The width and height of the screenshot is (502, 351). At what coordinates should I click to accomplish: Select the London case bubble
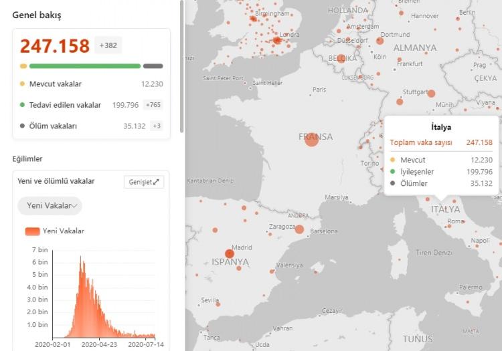[x=277, y=40]
